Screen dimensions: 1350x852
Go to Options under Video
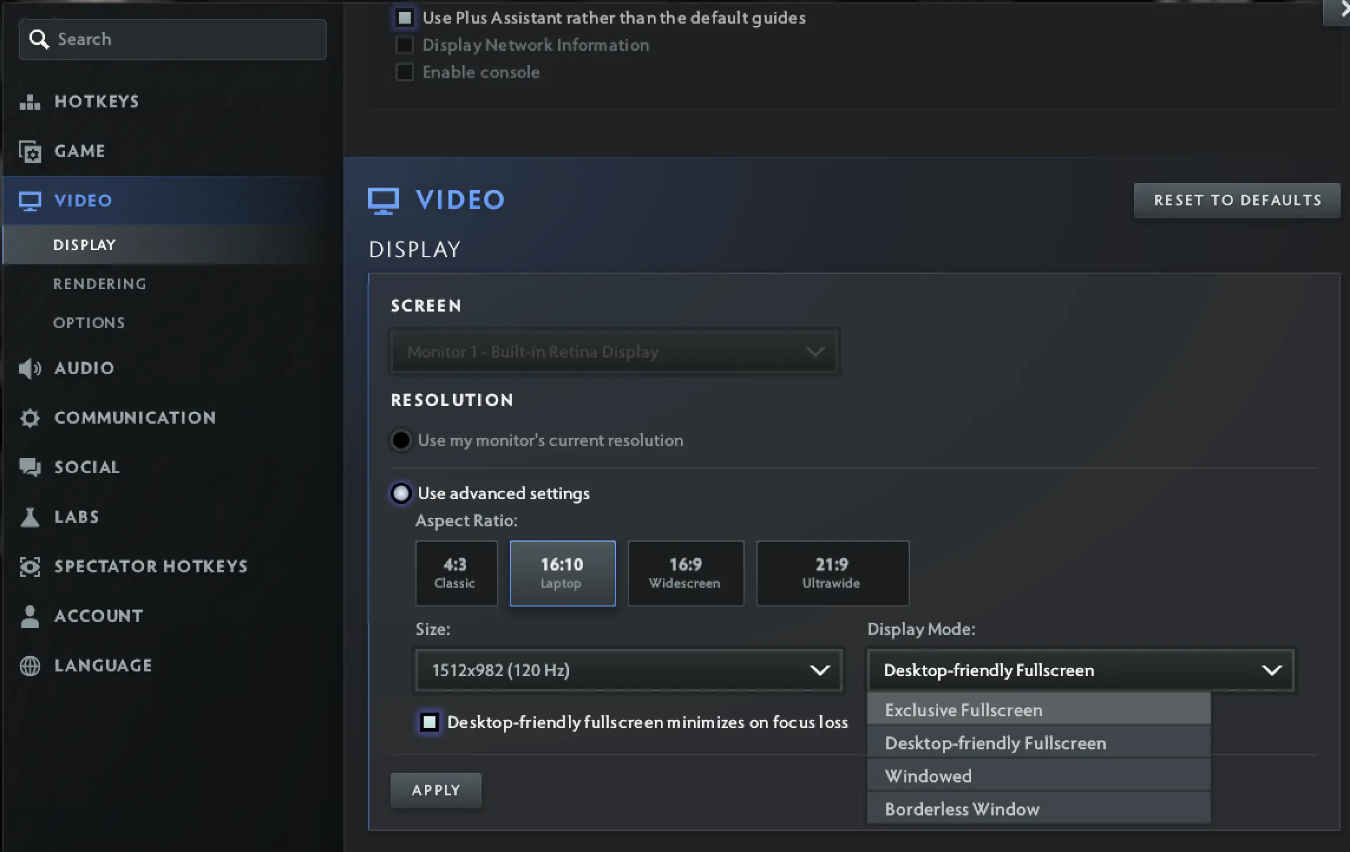tap(89, 323)
